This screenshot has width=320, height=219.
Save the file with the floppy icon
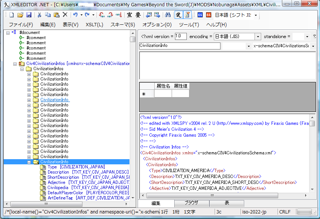coord(28,15)
